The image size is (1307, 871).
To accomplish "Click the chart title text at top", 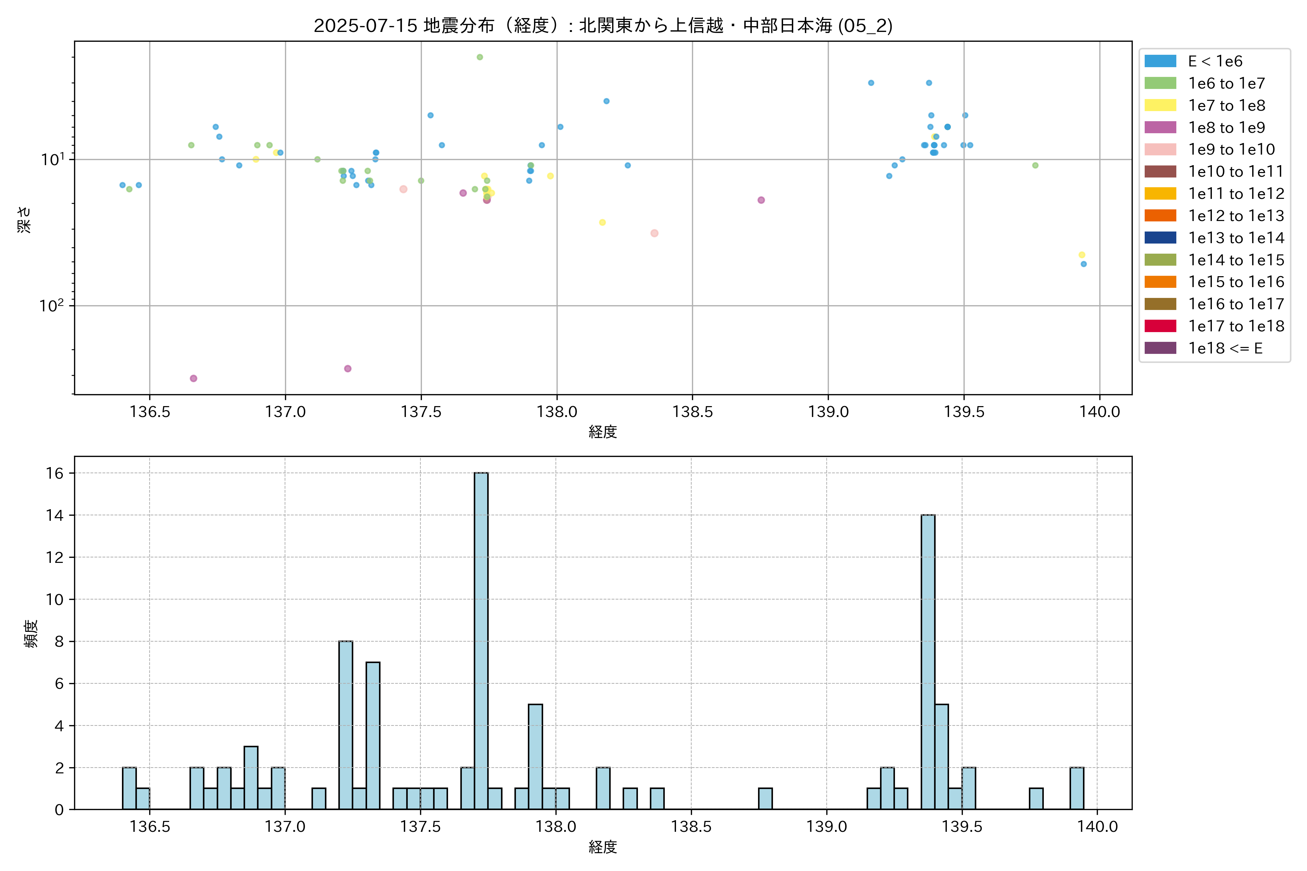I will point(603,25).
